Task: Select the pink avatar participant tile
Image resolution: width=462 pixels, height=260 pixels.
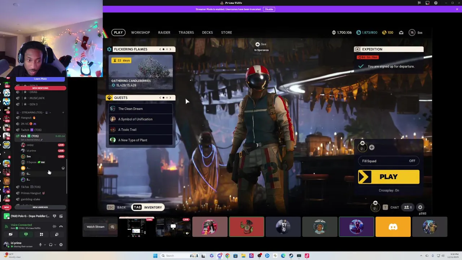Action: [x=210, y=227]
